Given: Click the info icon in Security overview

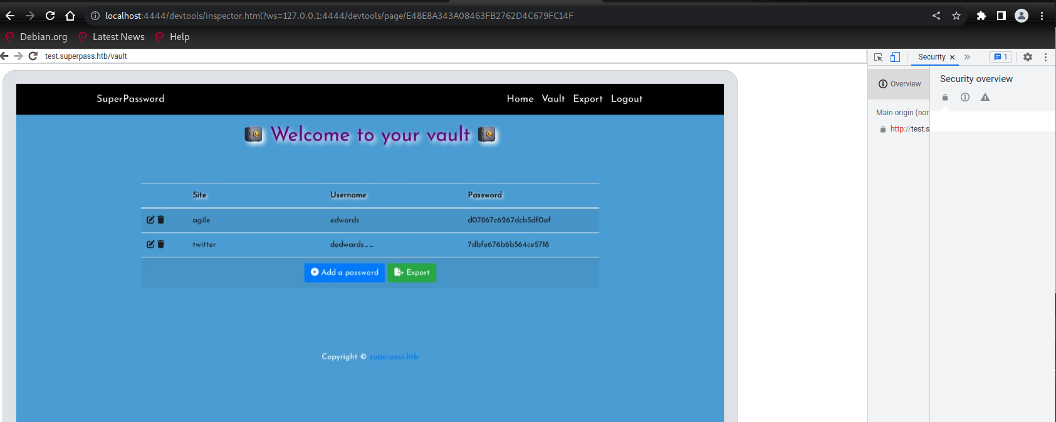Looking at the screenshot, I should tap(965, 97).
